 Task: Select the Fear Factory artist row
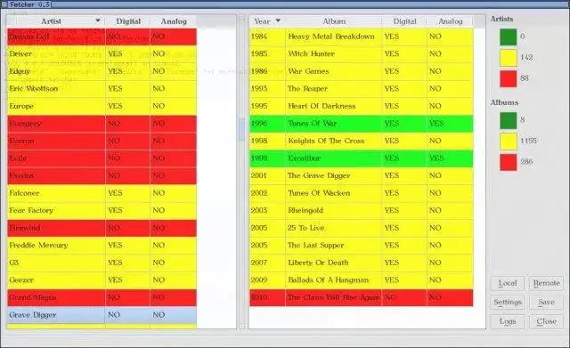102,211
